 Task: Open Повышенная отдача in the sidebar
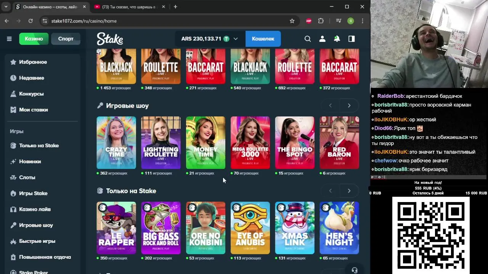point(43,257)
